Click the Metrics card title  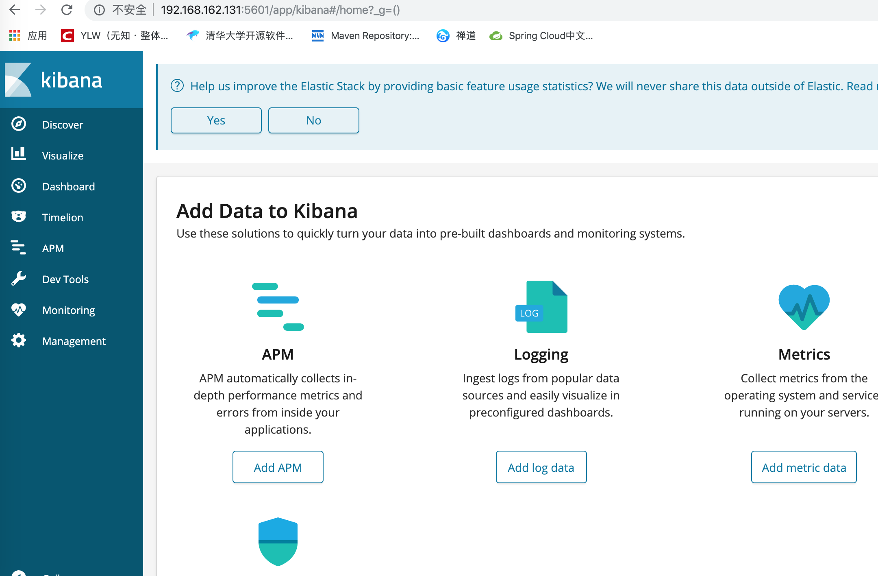pos(804,354)
